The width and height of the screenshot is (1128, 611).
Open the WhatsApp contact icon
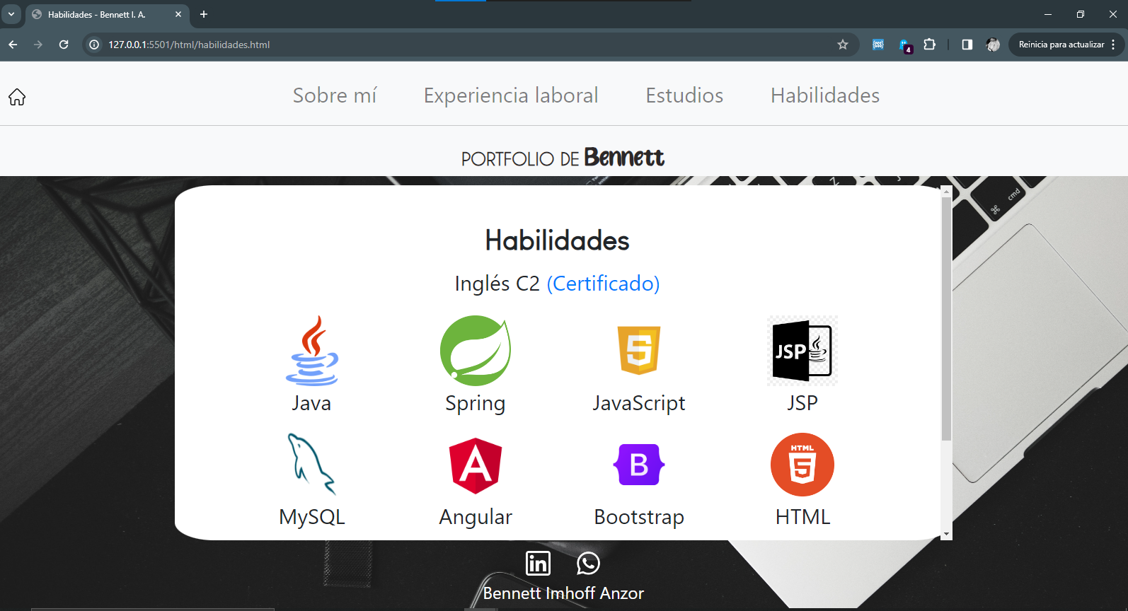click(588, 564)
